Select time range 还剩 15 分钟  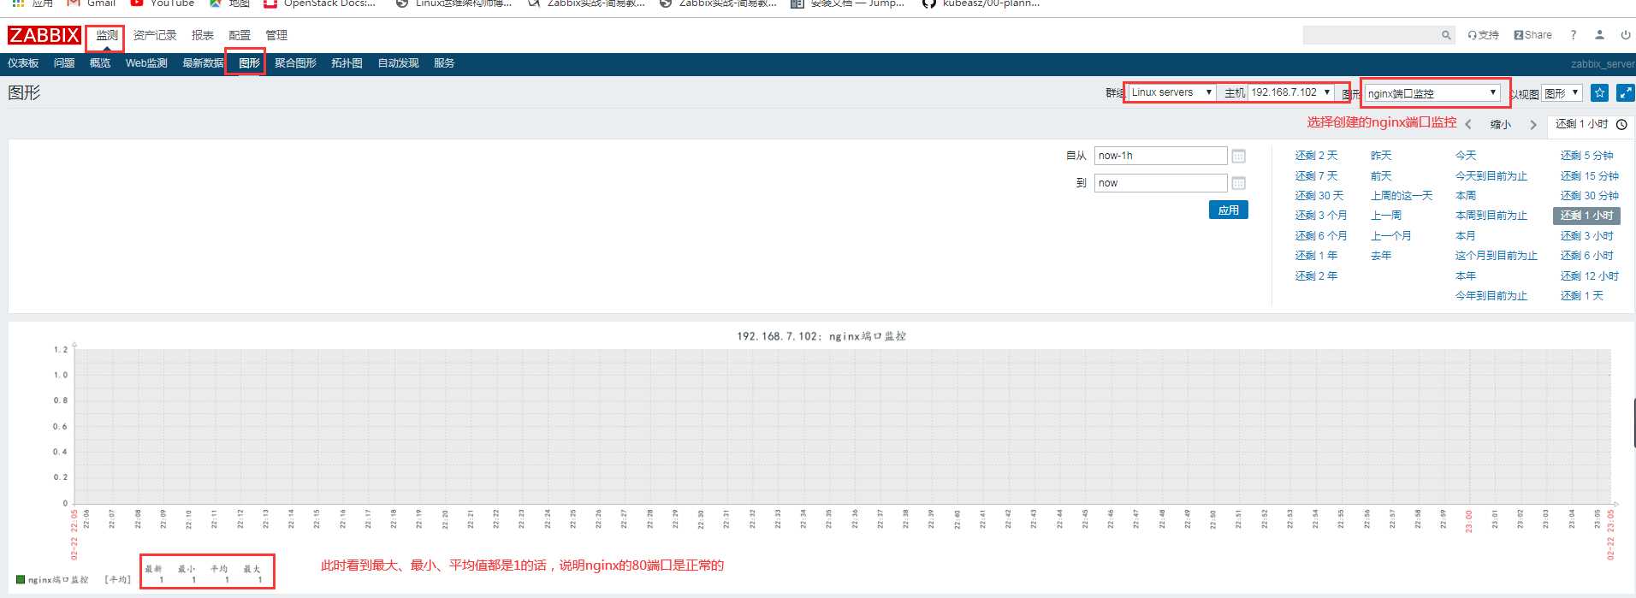tap(1590, 176)
